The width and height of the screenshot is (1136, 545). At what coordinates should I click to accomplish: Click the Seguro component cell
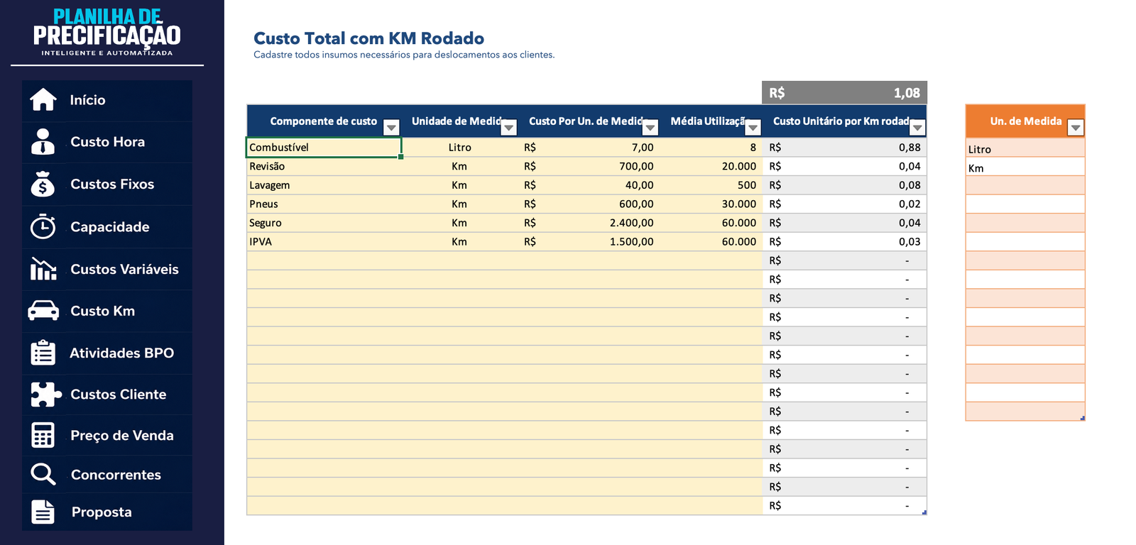(x=324, y=223)
